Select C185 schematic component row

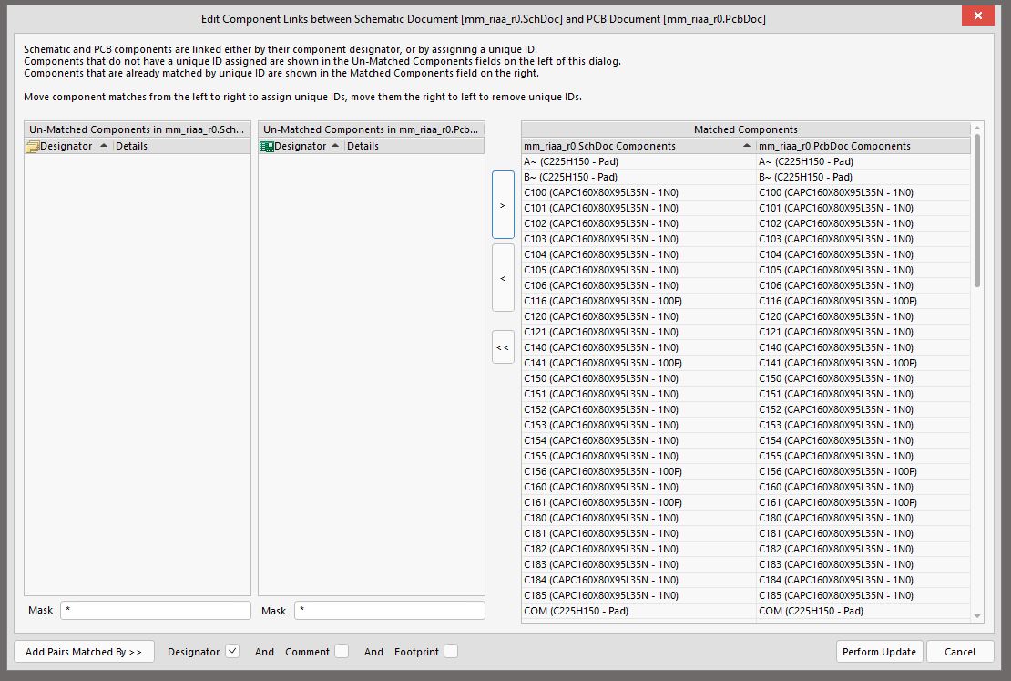coord(638,595)
